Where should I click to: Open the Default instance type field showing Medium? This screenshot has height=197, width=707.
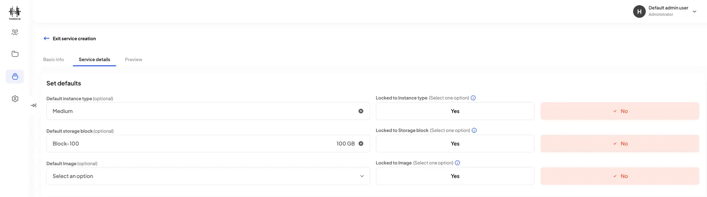point(208,111)
